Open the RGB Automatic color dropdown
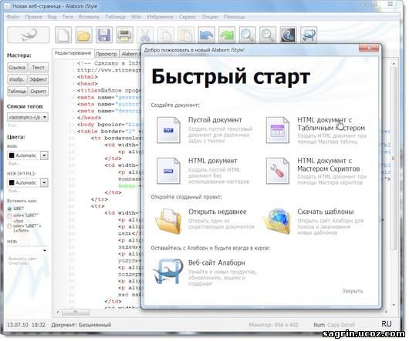409x341 pixels. pyautogui.click(x=44, y=155)
